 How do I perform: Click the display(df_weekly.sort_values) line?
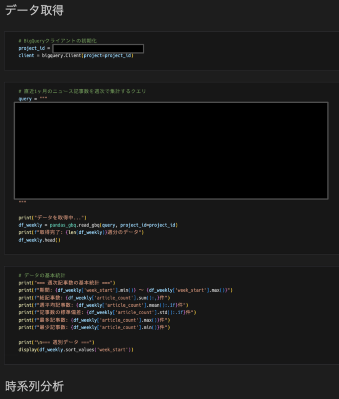pyautogui.click(x=76, y=350)
